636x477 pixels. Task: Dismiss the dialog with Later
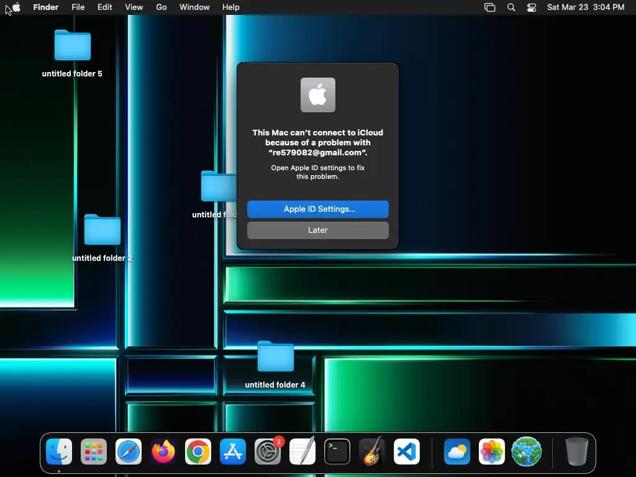(x=318, y=230)
